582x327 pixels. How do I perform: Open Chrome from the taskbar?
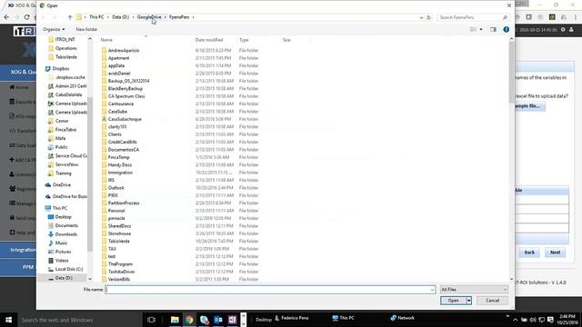[x=189, y=320]
